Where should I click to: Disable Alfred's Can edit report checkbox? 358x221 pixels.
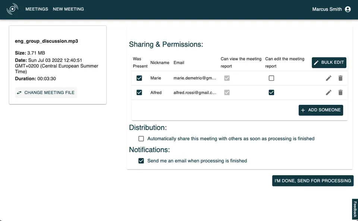[271, 93]
